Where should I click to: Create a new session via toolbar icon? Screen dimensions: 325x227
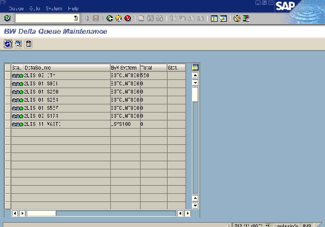pos(214,18)
